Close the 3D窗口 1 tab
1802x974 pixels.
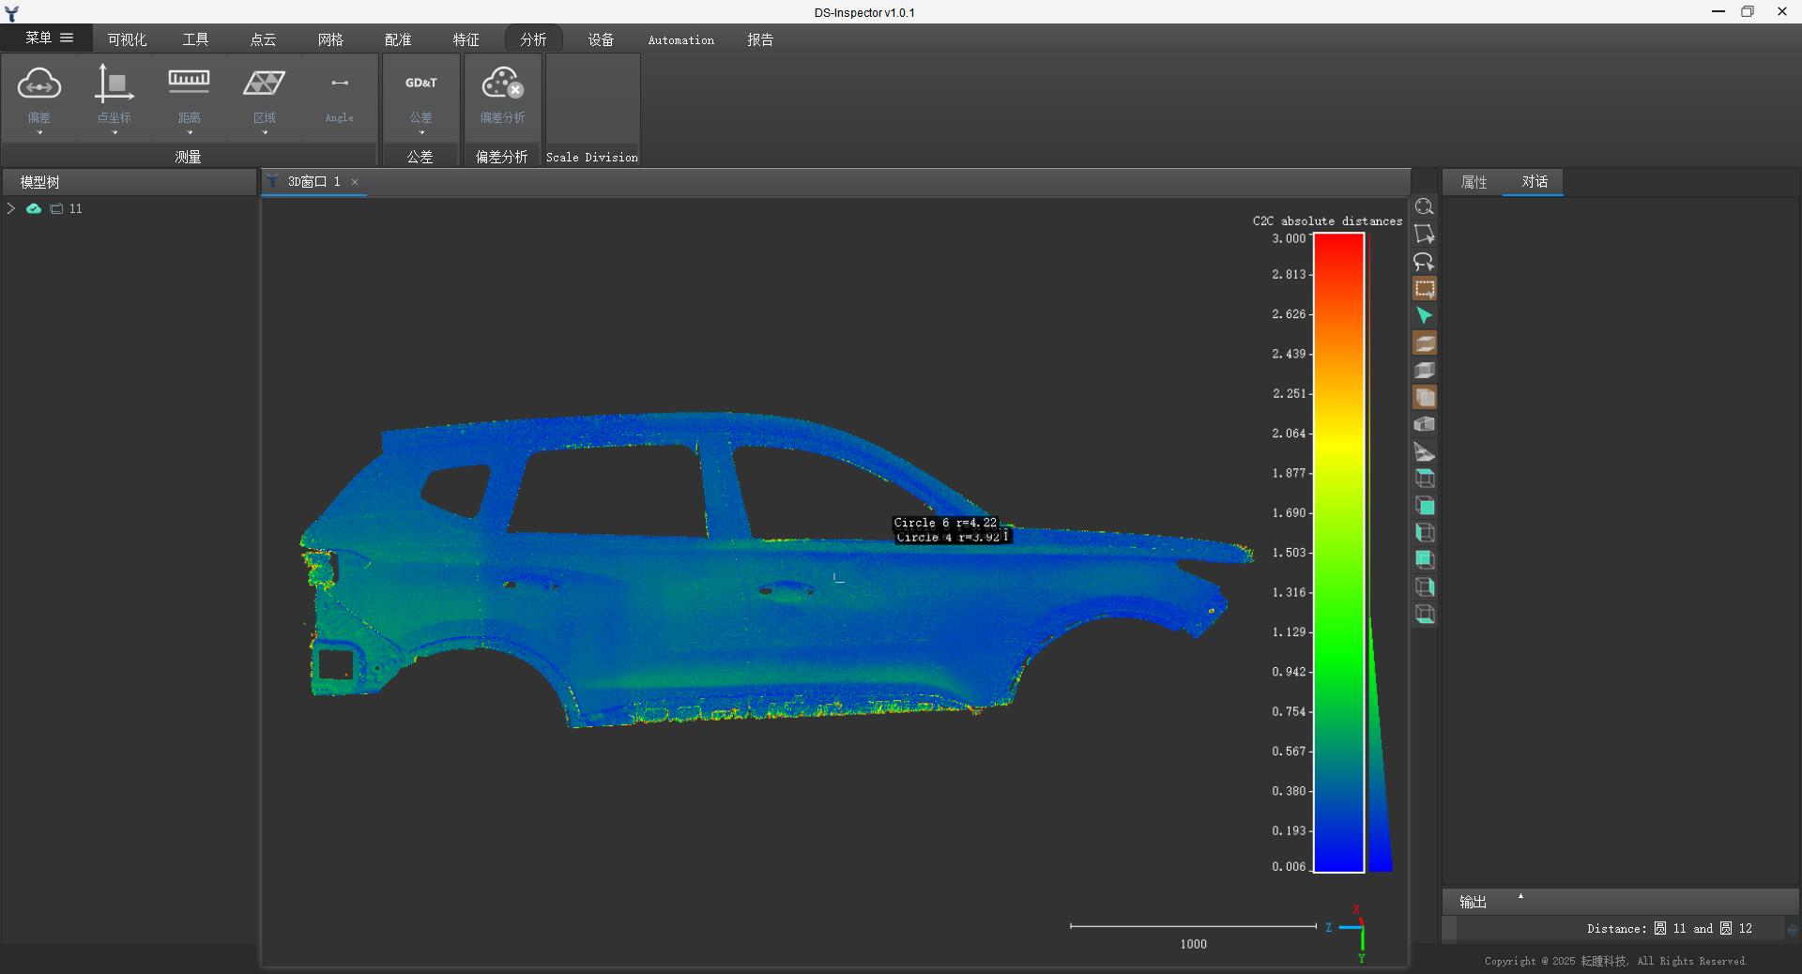[x=355, y=182]
